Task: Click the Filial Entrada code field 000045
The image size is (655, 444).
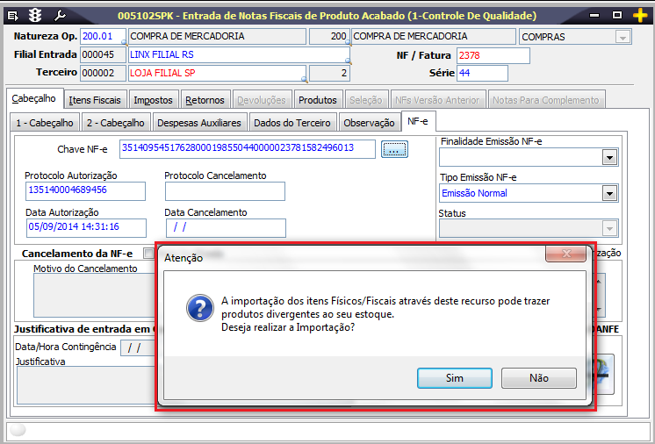Action: 103,54
